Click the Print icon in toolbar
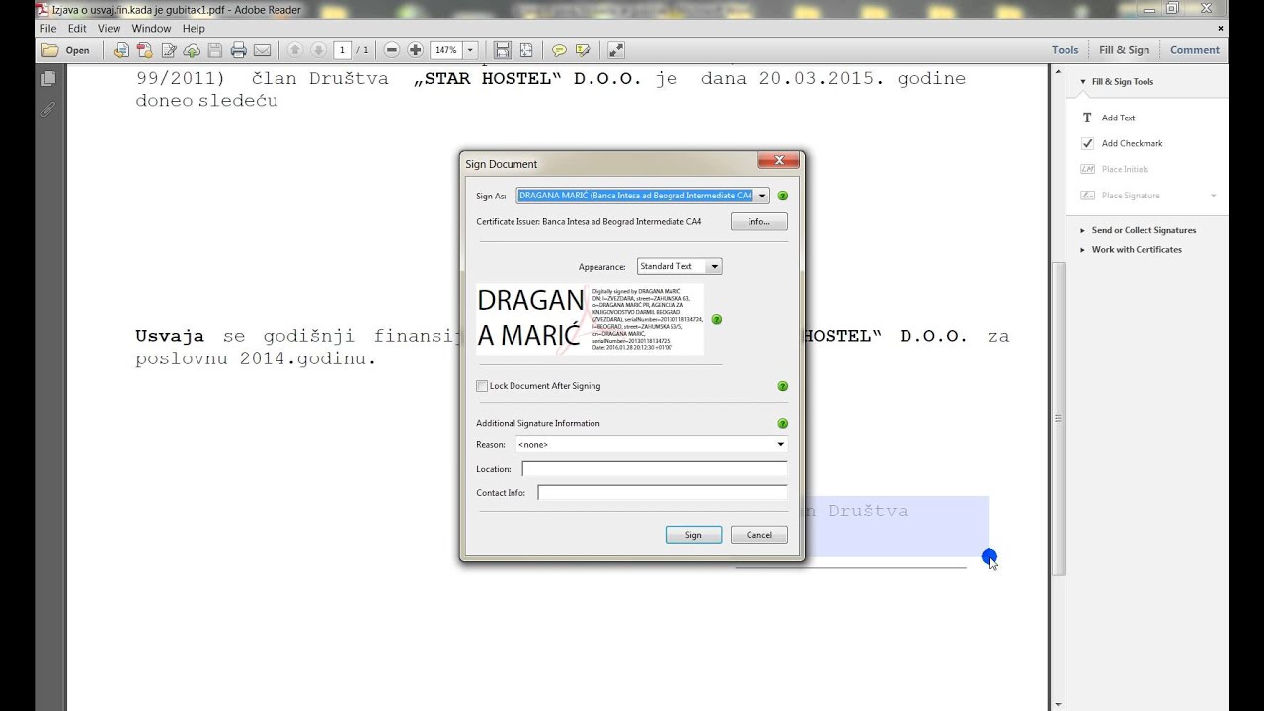Viewport: 1264px width, 711px height. (x=238, y=50)
